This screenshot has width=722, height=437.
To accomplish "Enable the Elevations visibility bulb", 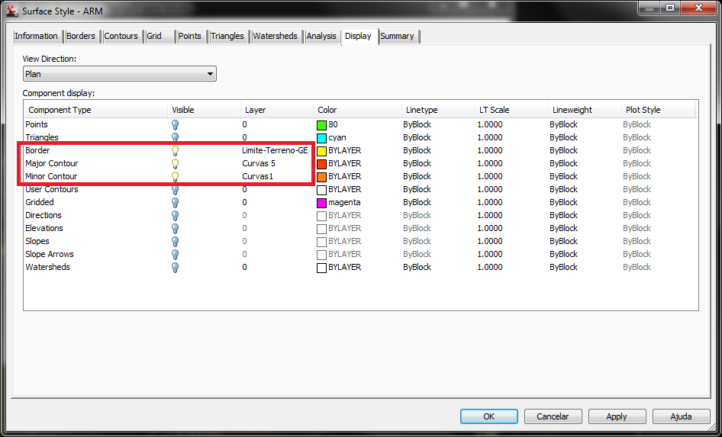I will [175, 228].
